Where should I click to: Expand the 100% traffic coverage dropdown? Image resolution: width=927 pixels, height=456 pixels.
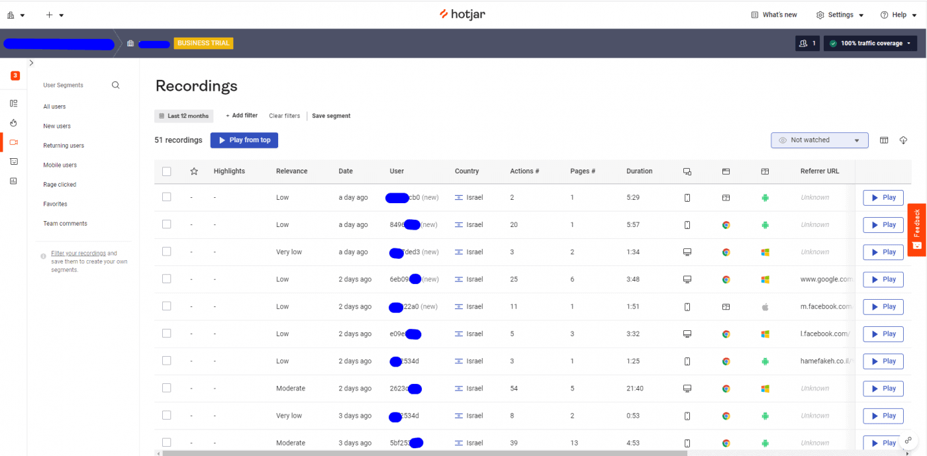870,44
